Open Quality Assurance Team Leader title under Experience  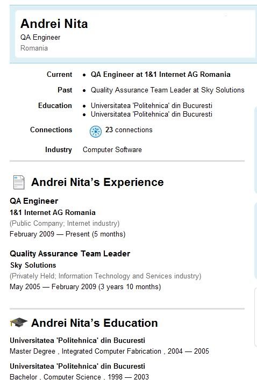coord(70,254)
